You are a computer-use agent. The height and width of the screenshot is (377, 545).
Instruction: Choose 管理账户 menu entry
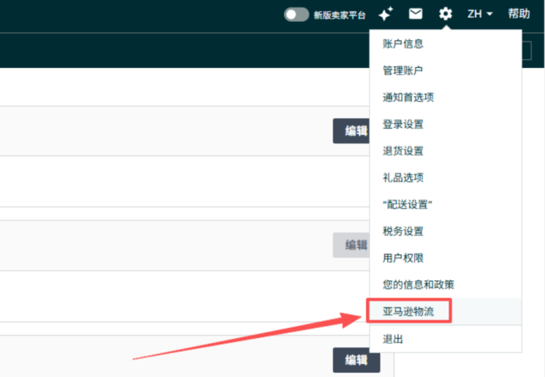(x=403, y=71)
